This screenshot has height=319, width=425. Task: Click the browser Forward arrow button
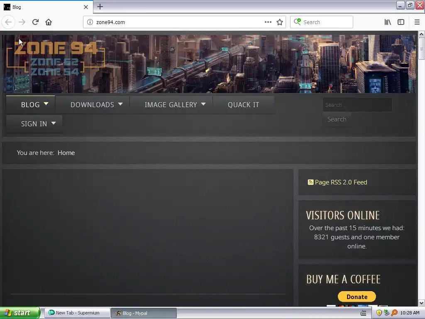[x=22, y=22]
